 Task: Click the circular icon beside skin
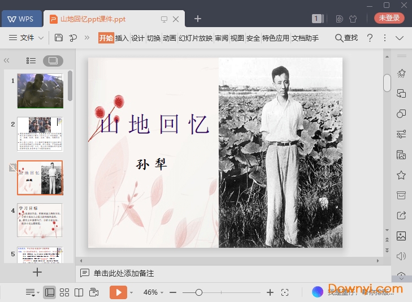[340, 19]
